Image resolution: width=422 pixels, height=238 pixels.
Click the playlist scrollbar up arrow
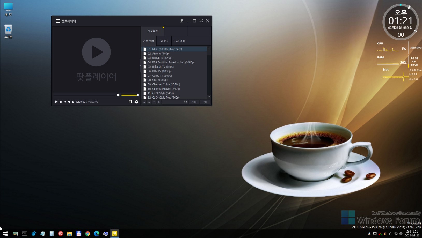tap(209, 48)
